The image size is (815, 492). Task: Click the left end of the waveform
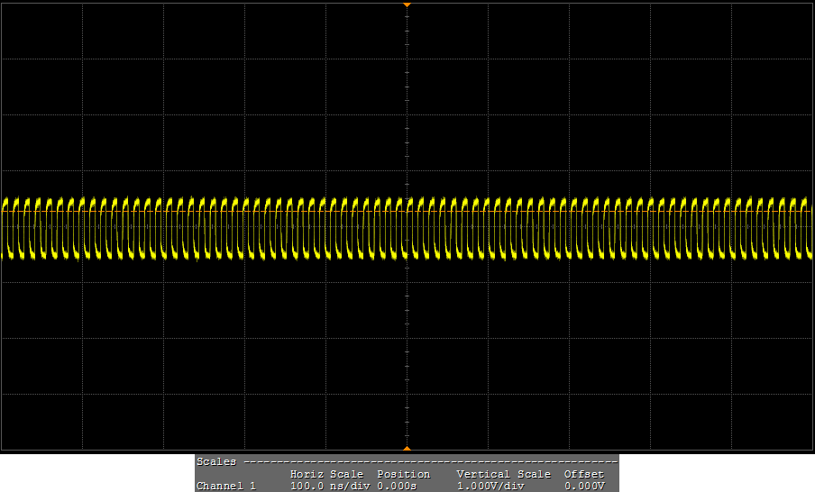click(5, 227)
